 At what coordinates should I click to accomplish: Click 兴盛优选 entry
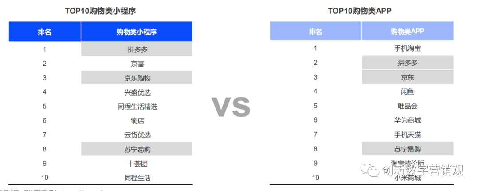tap(137, 92)
